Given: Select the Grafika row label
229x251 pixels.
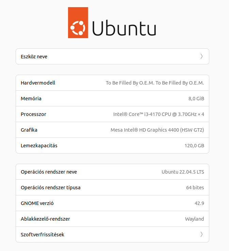Looking at the screenshot, I should click(x=29, y=130).
